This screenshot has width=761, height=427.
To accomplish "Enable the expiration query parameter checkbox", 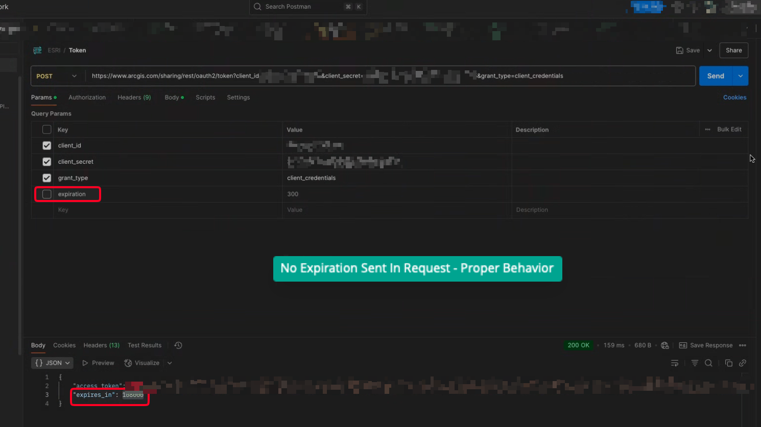I will coord(47,194).
